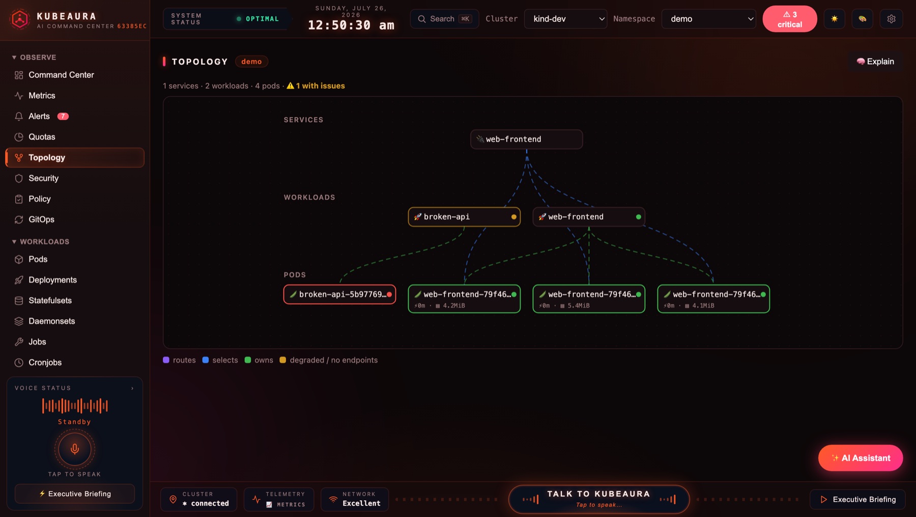The width and height of the screenshot is (916, 517).
Task: Open the settings gear icon
Action: click(891, 19)
